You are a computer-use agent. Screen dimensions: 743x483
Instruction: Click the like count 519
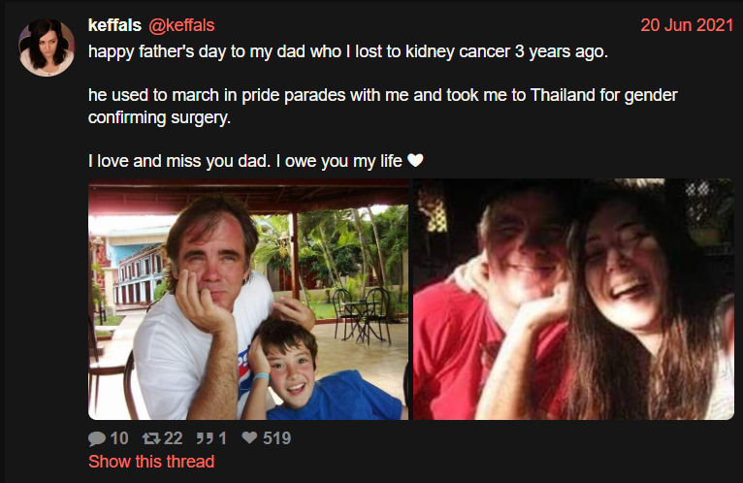pyautogui.click(x=276, y=438)
